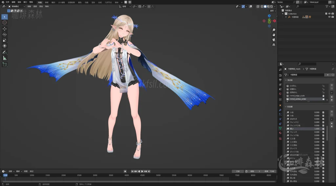The height and width of the screenshot is (186, 336).
Task: Collapse the 顶点组 vertex groups panel
Action: (x=286, y=80)
